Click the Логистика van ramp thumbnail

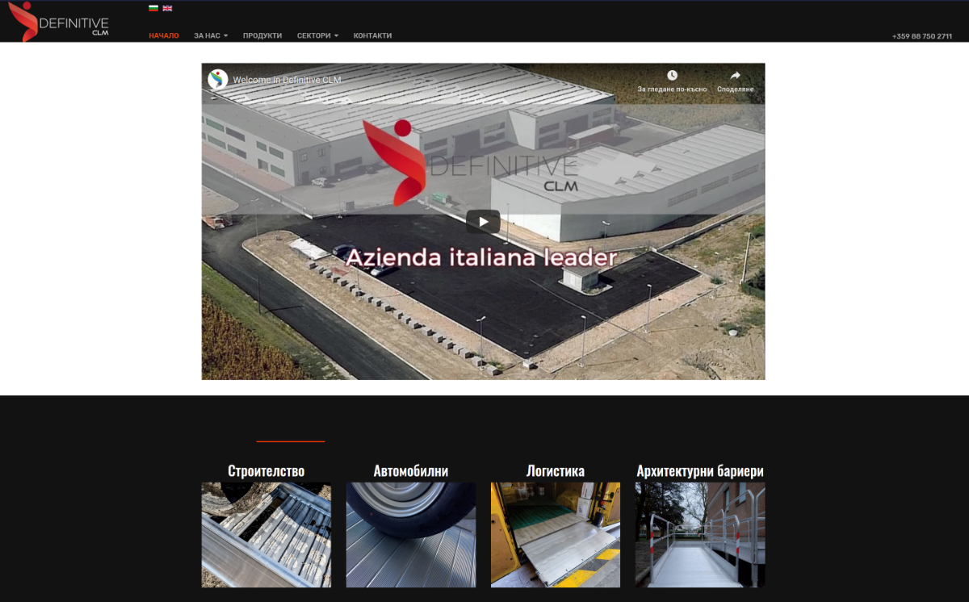point(556,535)
